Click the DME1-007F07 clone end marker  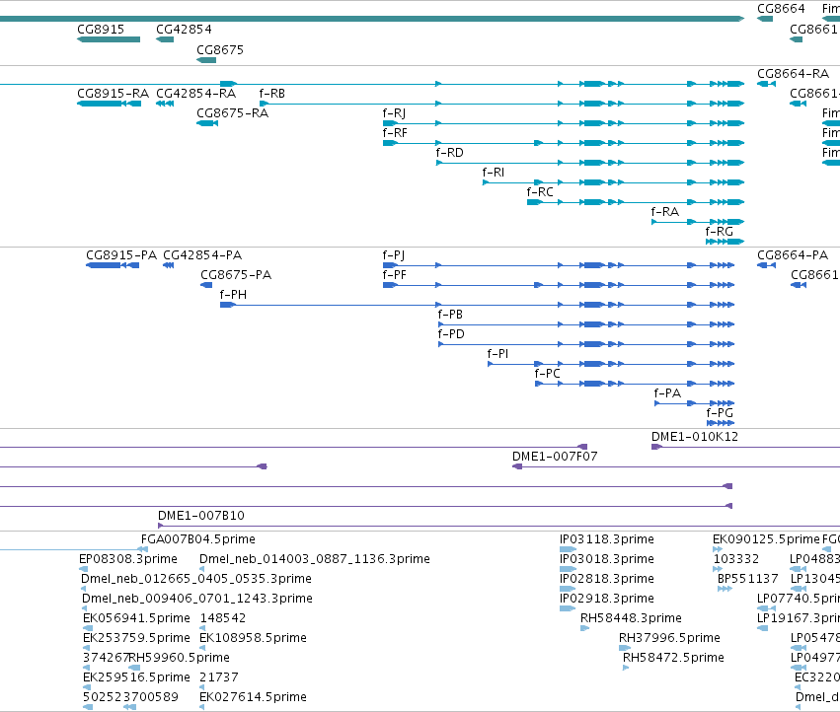[517, 466]
